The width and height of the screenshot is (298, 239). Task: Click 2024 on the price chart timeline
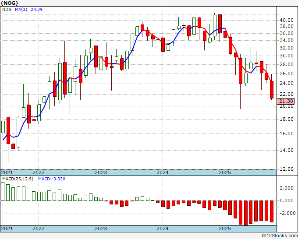[x=163, y=172]
